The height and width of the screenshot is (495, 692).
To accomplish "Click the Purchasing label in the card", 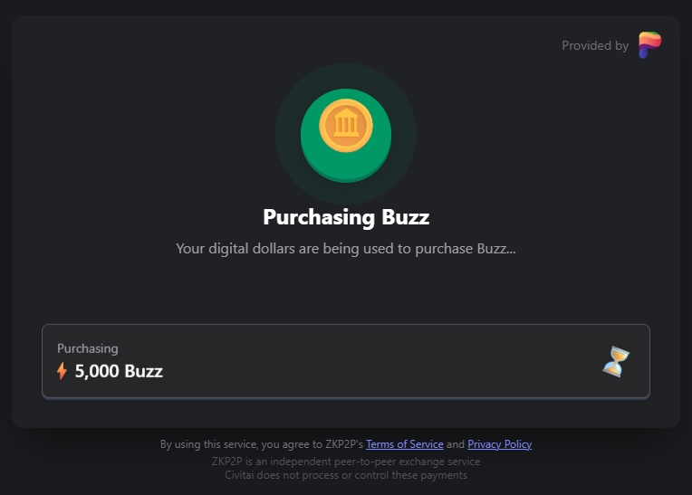I will [87, 348].
